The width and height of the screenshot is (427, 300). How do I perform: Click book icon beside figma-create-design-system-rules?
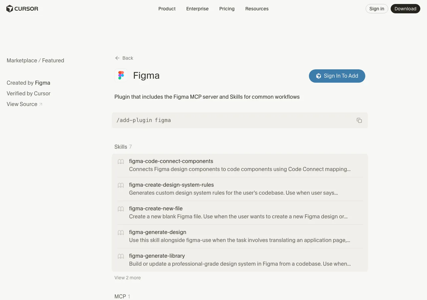[x=121, y=185]
